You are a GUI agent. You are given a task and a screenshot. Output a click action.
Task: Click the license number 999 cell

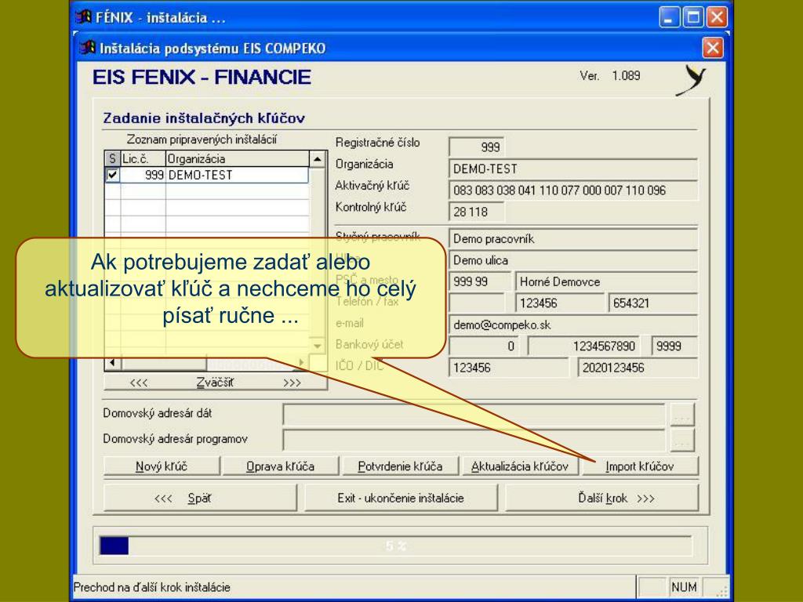pos(143,175)
